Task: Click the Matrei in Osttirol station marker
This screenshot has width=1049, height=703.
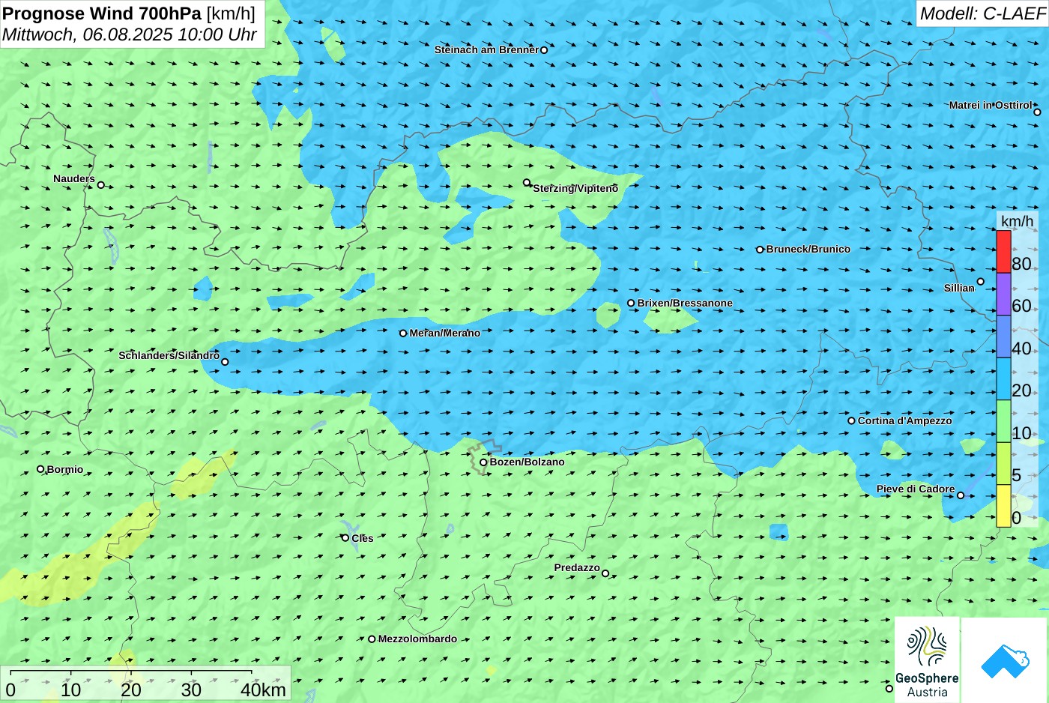Action: [x=1037, y=112]
